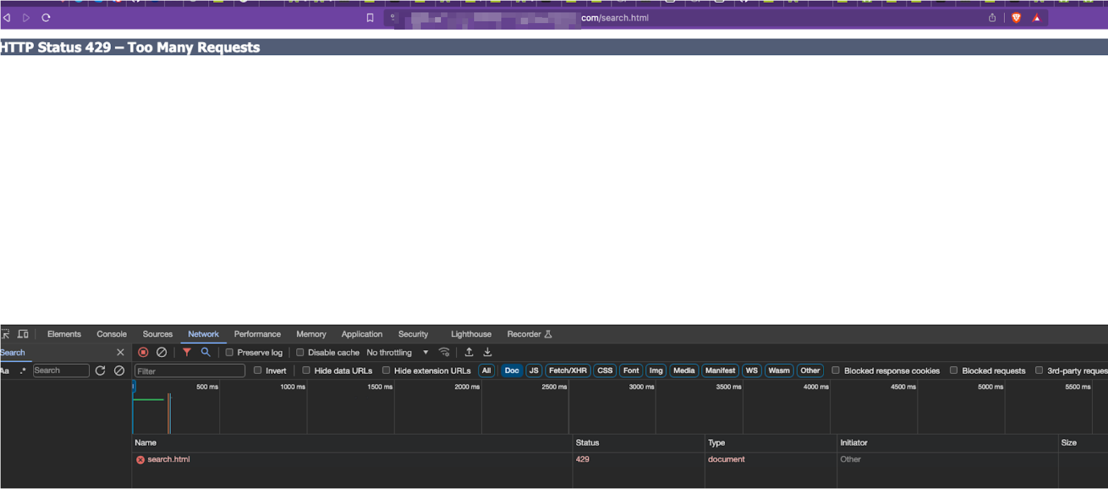Select the Fetch/XHR filter button

(x=568, y=371)
